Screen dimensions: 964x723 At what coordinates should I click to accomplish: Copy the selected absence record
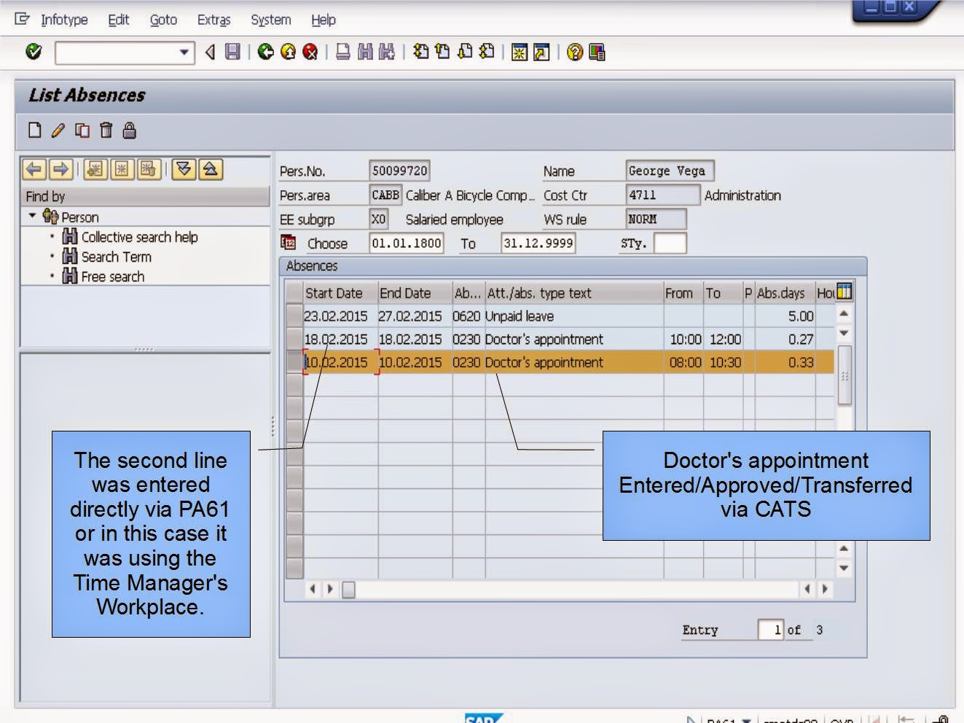tap(82, 130)
